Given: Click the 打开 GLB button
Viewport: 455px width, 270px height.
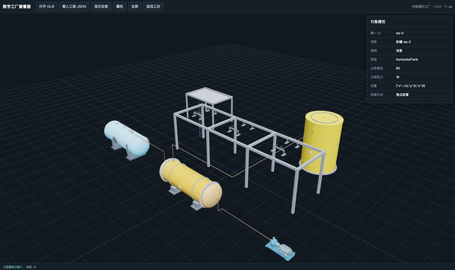Looking at the screenshot, I should pos(47,7).
